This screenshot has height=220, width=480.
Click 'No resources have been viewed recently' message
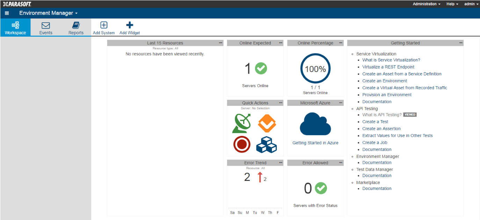point(165,54)
